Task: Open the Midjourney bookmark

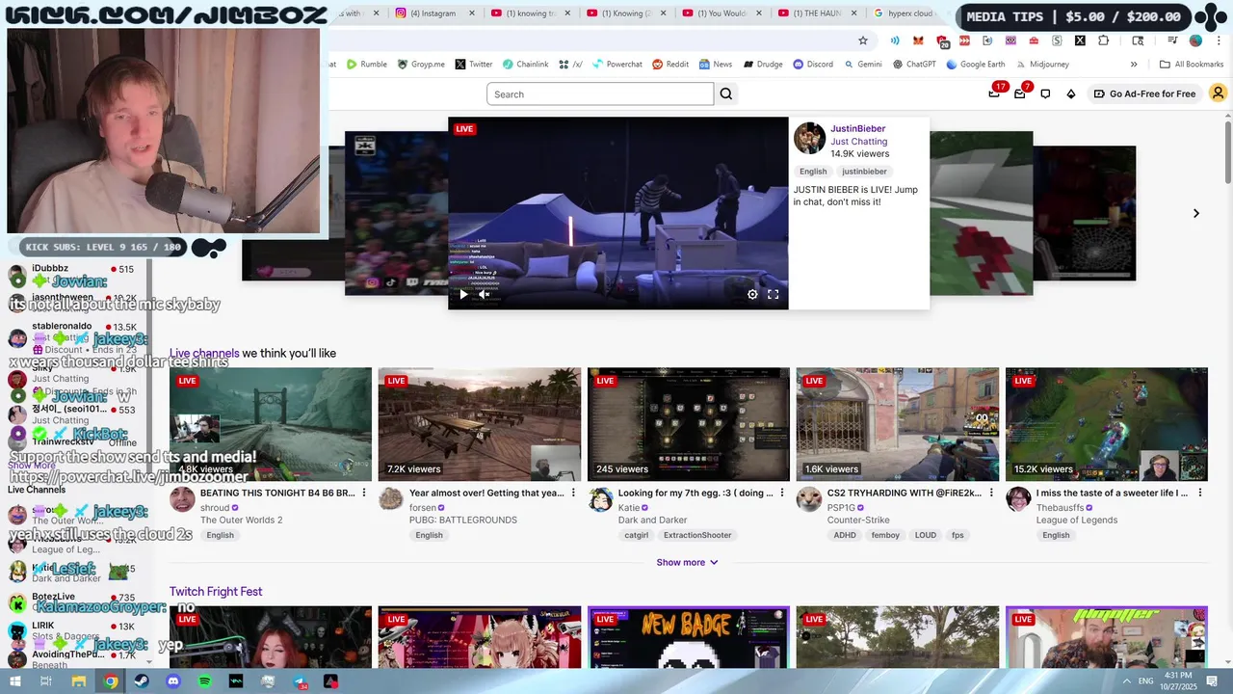Action: tap(1041, 64)
